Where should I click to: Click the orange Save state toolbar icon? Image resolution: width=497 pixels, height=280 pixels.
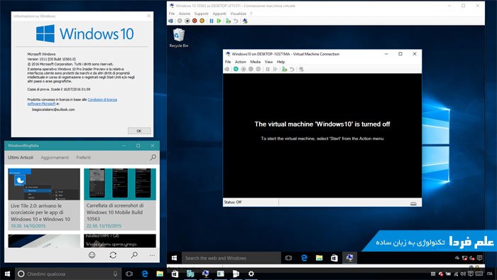click(202, 21)
